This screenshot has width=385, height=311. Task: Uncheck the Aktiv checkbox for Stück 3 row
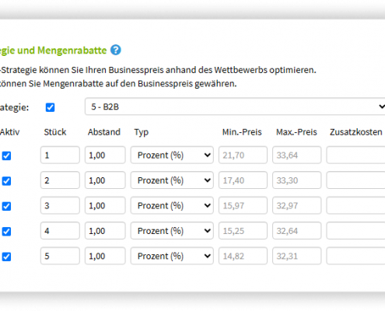pos(6,206)
